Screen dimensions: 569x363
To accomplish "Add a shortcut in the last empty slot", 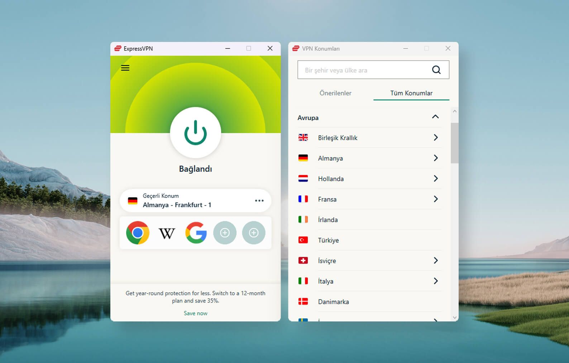I will point(254,233).
